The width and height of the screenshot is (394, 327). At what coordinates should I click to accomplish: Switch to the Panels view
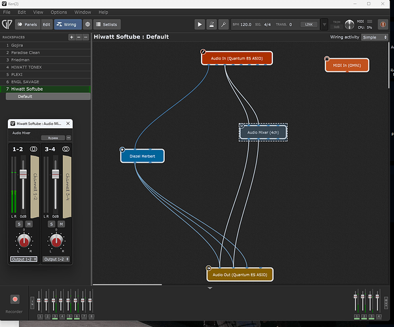point(27,24)
